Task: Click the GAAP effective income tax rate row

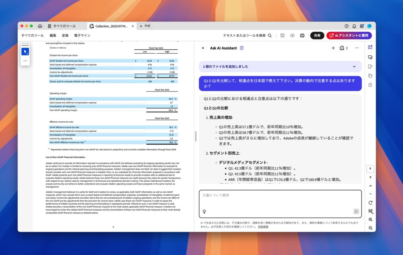Action: [x=113, y=127]
